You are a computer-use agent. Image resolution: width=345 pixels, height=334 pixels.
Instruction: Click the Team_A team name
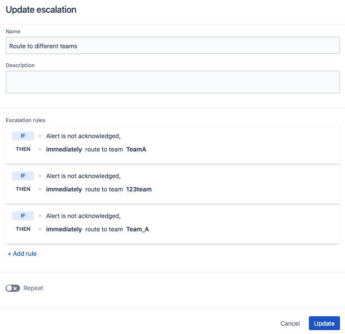(138, 229)
